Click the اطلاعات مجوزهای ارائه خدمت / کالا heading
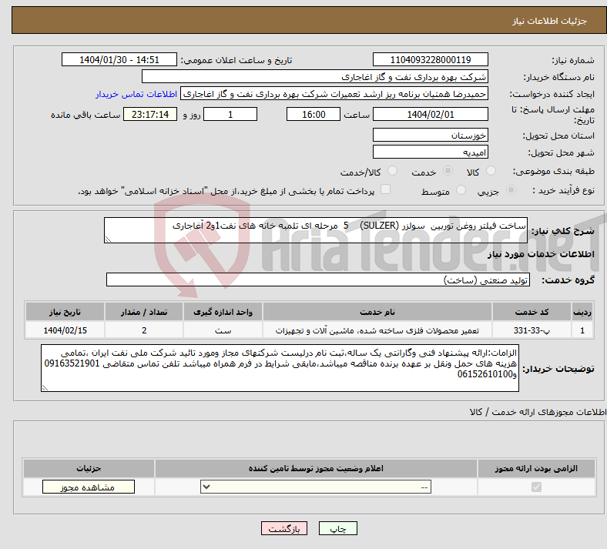 click(538, 412)
